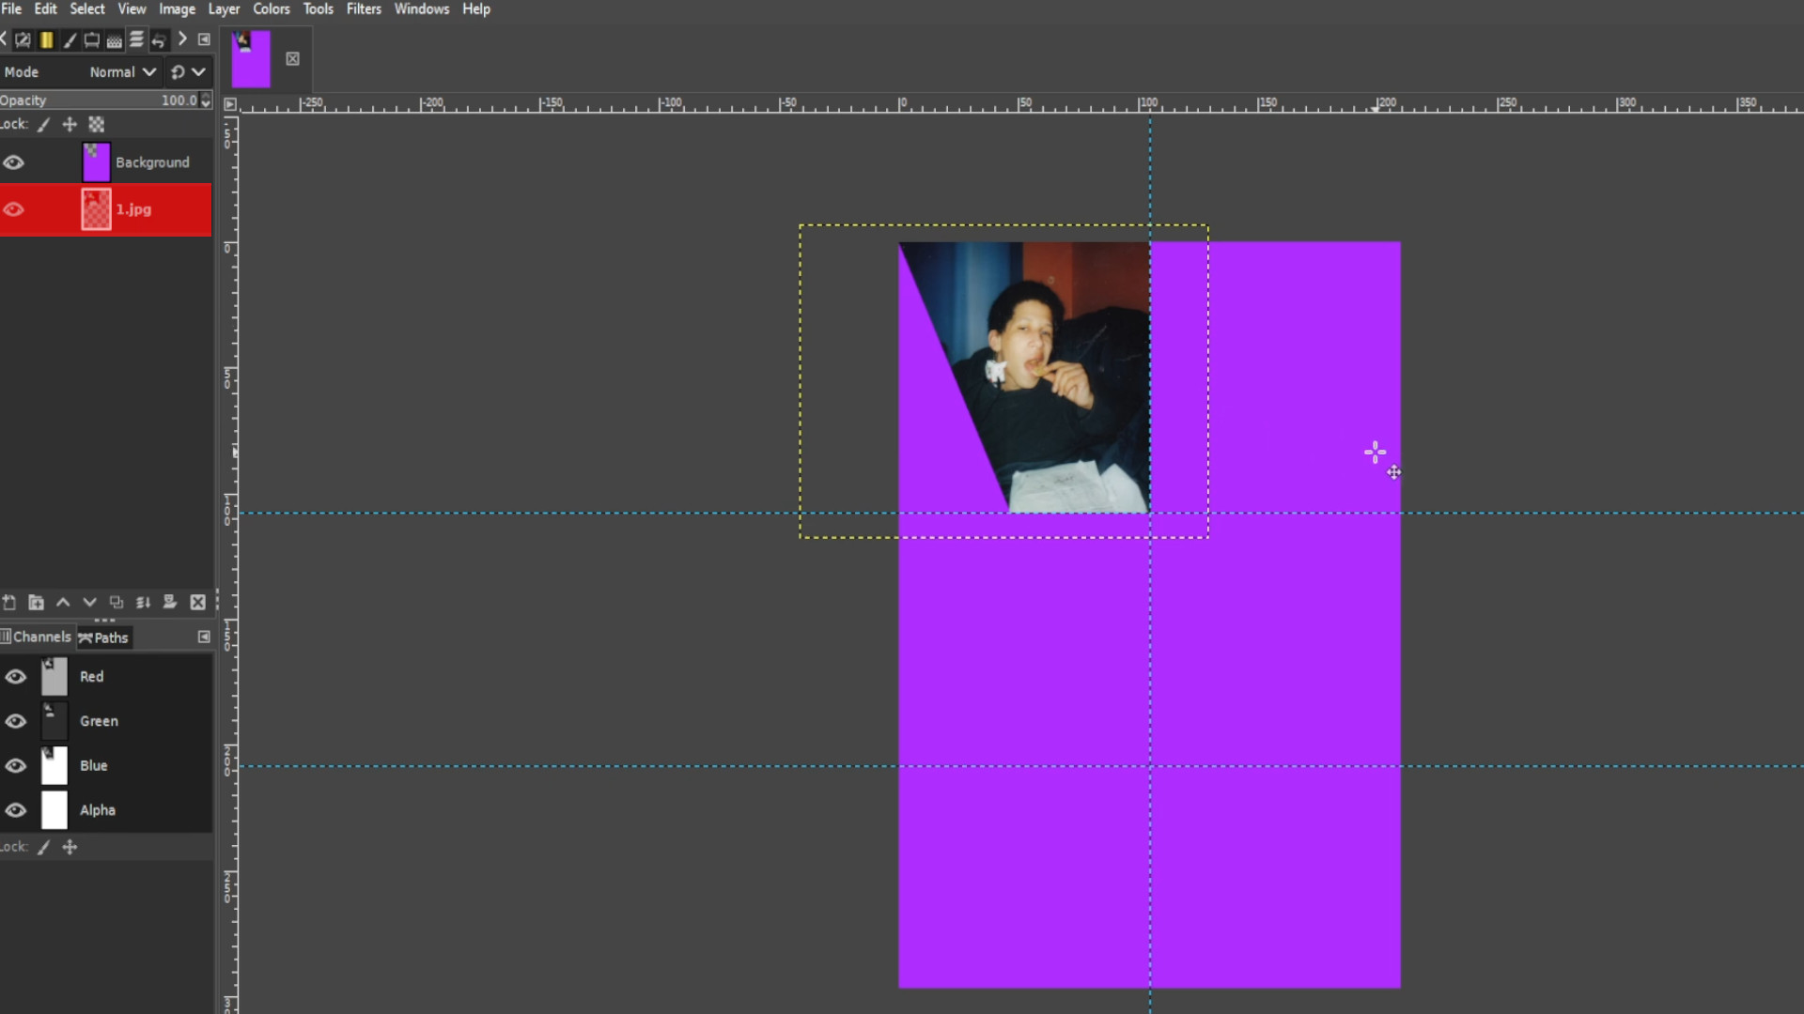Switch to the Layers dock tab

[137, 39]
